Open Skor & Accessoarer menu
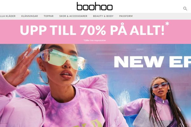191x127 pixels. [73, 16]
